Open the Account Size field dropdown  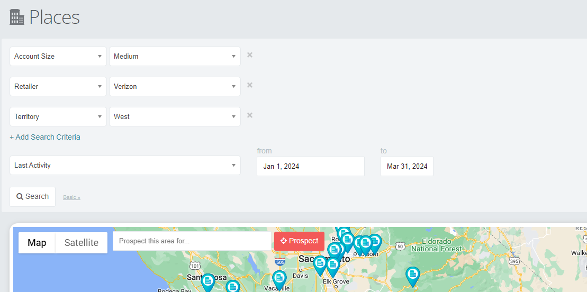point(58,56)
